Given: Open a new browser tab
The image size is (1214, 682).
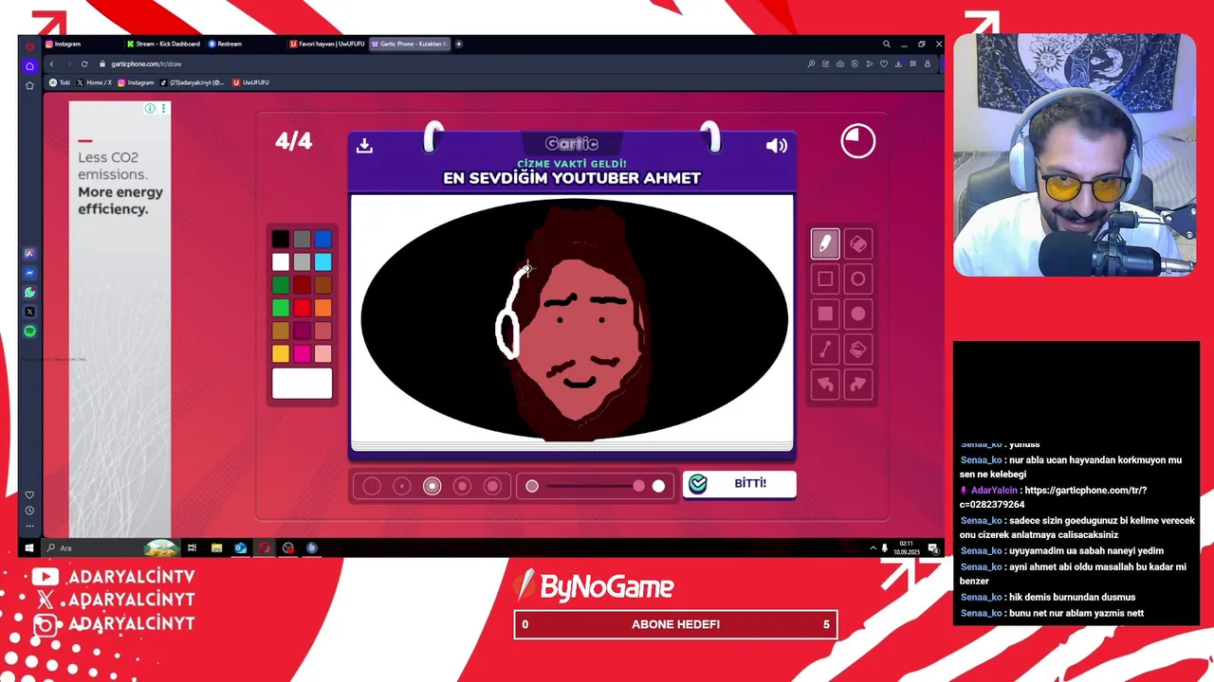Looking at the screenshot, I should click(x=459, y=44).
